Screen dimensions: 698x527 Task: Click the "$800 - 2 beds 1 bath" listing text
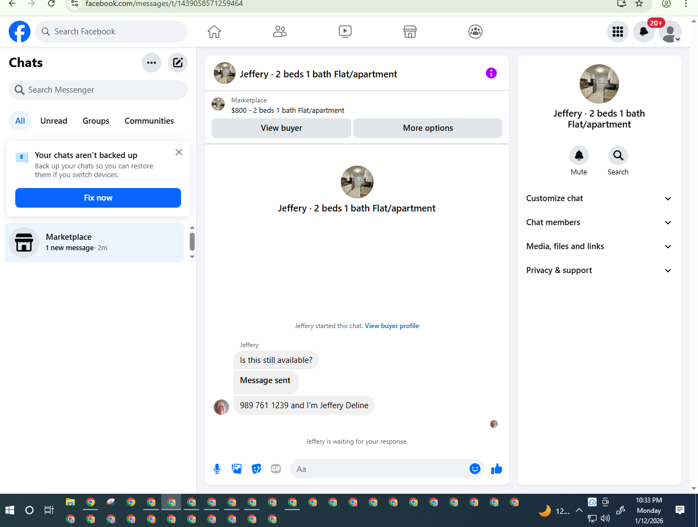point(288,110)
